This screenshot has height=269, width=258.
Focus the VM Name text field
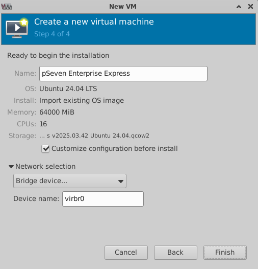[x=123, y=74]
